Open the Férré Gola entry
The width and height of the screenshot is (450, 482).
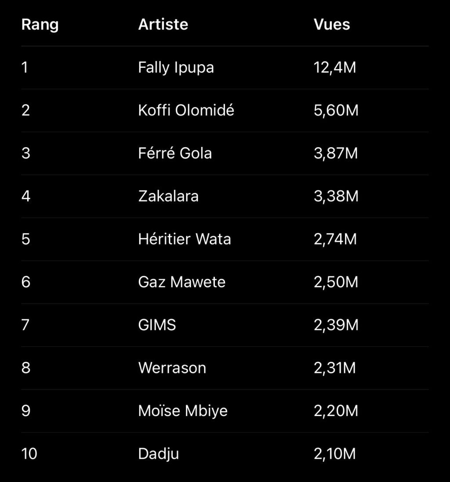point(175,153)
